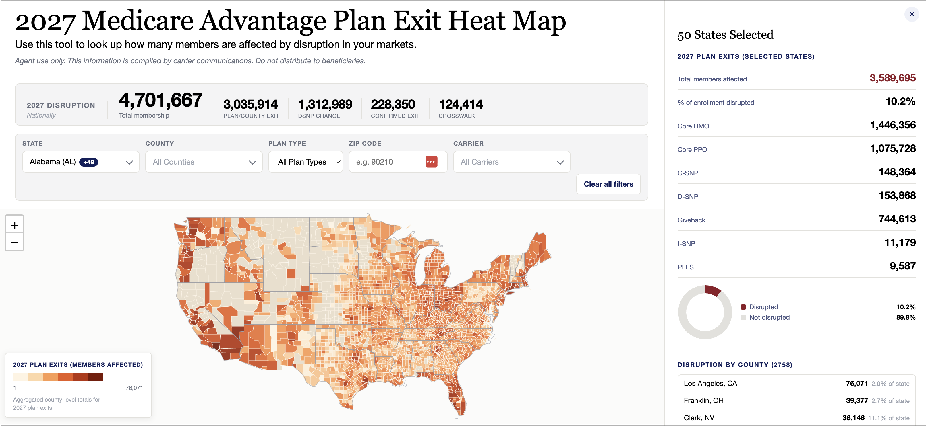Close the 50 States Selected panel

click(911, 14)
